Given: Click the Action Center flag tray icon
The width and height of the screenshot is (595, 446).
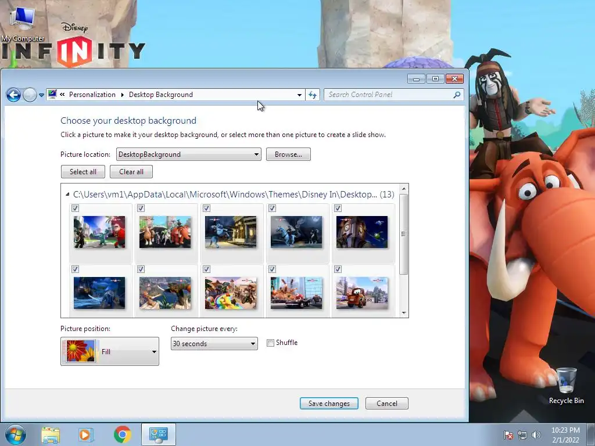Looking at the screenshot, I should pos(508,435).
